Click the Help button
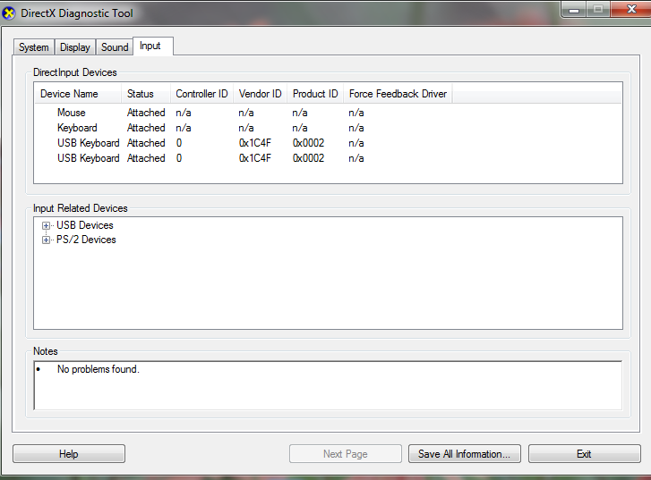Screen dimensions: 651x480 (69, 454)
